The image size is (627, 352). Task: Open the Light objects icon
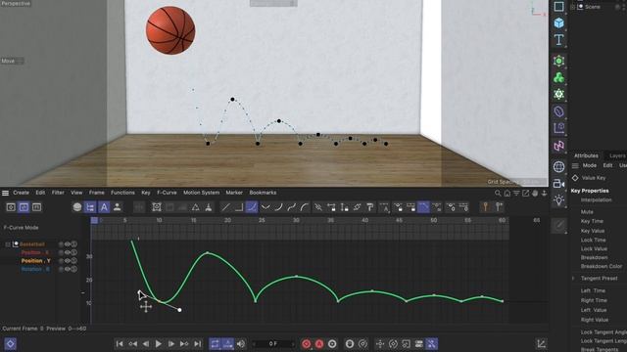[x=558, y=200]
